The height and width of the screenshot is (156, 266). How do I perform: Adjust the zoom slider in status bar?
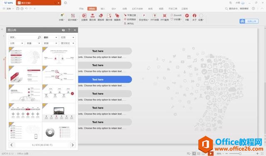pyautogui.click(x=240, y=154)
